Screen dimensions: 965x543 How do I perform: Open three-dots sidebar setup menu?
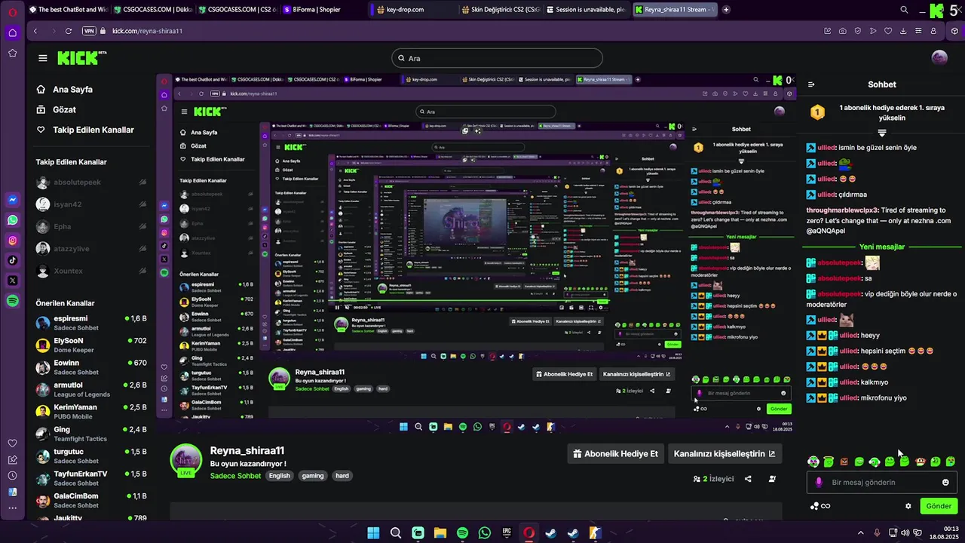(x=12, y=508)
